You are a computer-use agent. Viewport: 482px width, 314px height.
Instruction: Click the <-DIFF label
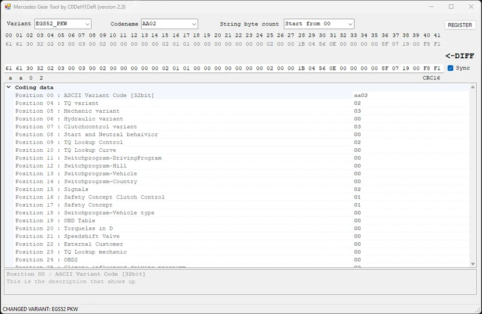(459, 56)
